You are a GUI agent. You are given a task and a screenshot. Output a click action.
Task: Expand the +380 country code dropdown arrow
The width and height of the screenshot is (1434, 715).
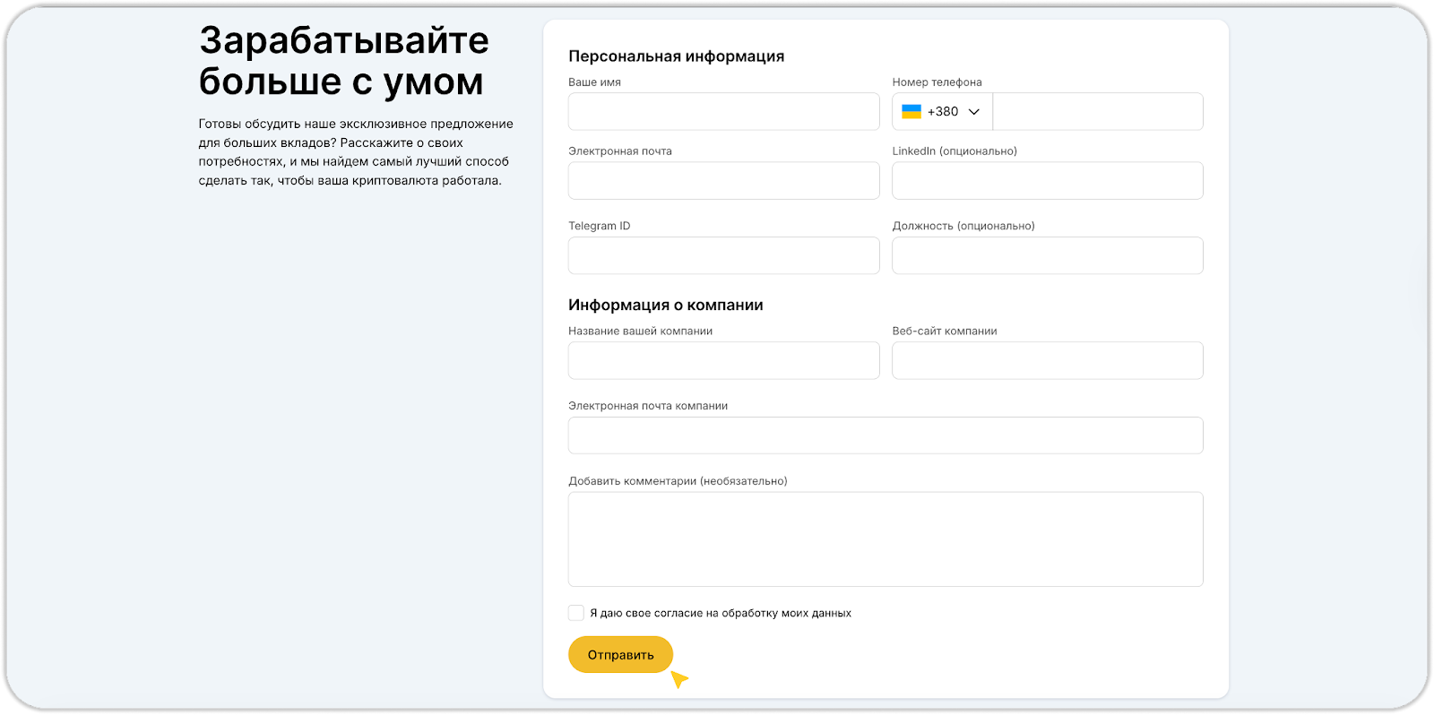click(974, 112)
